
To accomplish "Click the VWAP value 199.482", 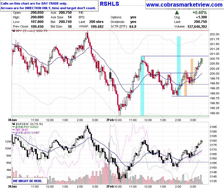I will pyautogui.click(x=97, y=26).
